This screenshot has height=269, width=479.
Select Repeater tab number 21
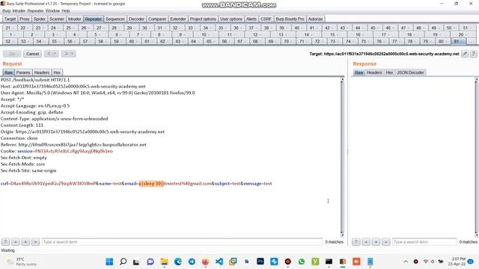[10, 28]
